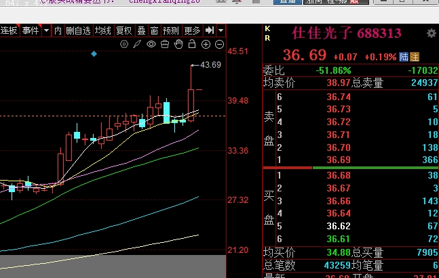
Task: Click the 委比 value -51.86%
Action: coord(333,70)
